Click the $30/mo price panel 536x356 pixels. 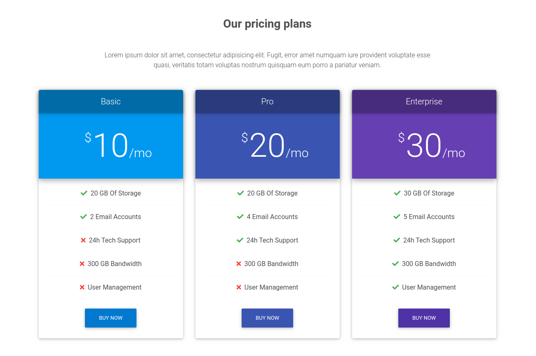(x=424, y=146)
